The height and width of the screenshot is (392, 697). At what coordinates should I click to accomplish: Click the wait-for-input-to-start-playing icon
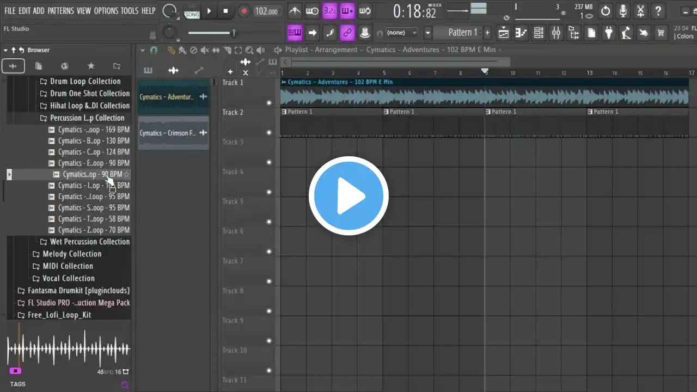tap(312, 11)
